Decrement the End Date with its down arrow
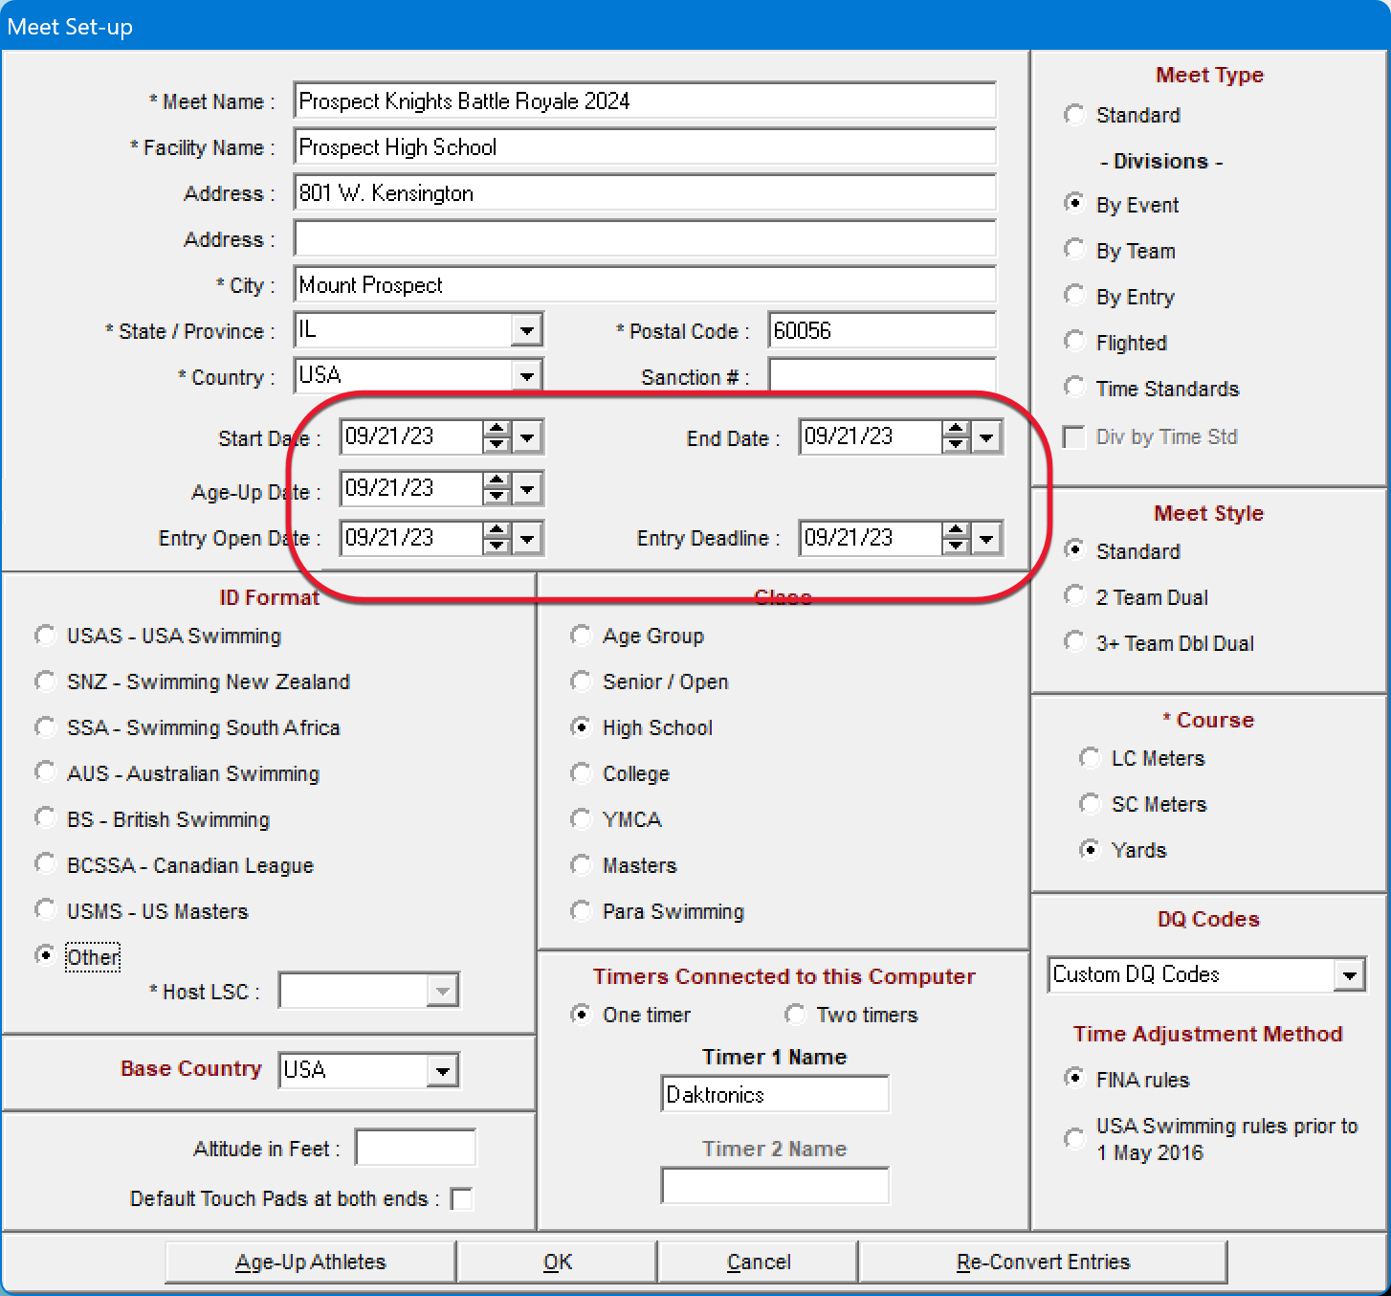1391x1296 pixels. (x=956, y=444)
